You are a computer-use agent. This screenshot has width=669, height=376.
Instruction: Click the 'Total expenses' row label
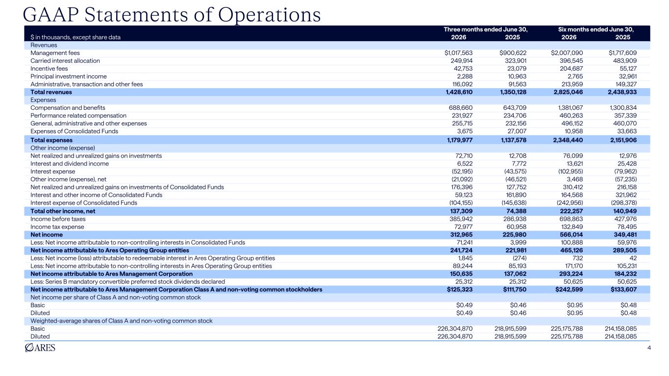pos(51,140)
